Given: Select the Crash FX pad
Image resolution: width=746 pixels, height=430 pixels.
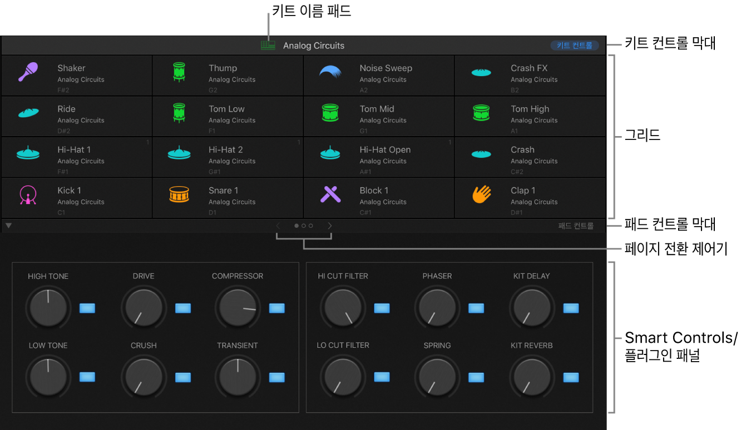Looking at the screenshot, I should coord(530,75).
